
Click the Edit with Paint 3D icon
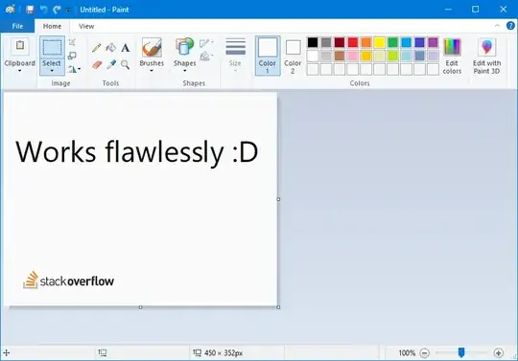(x=486, y=56)
